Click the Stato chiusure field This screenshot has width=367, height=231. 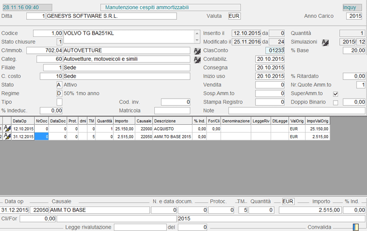[x=59, y=42]
